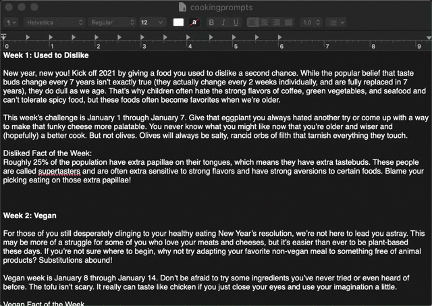The height and width of the screenshot is (306, 432).
Task: Open the font size 12 combo box
Action: (153, 22)
